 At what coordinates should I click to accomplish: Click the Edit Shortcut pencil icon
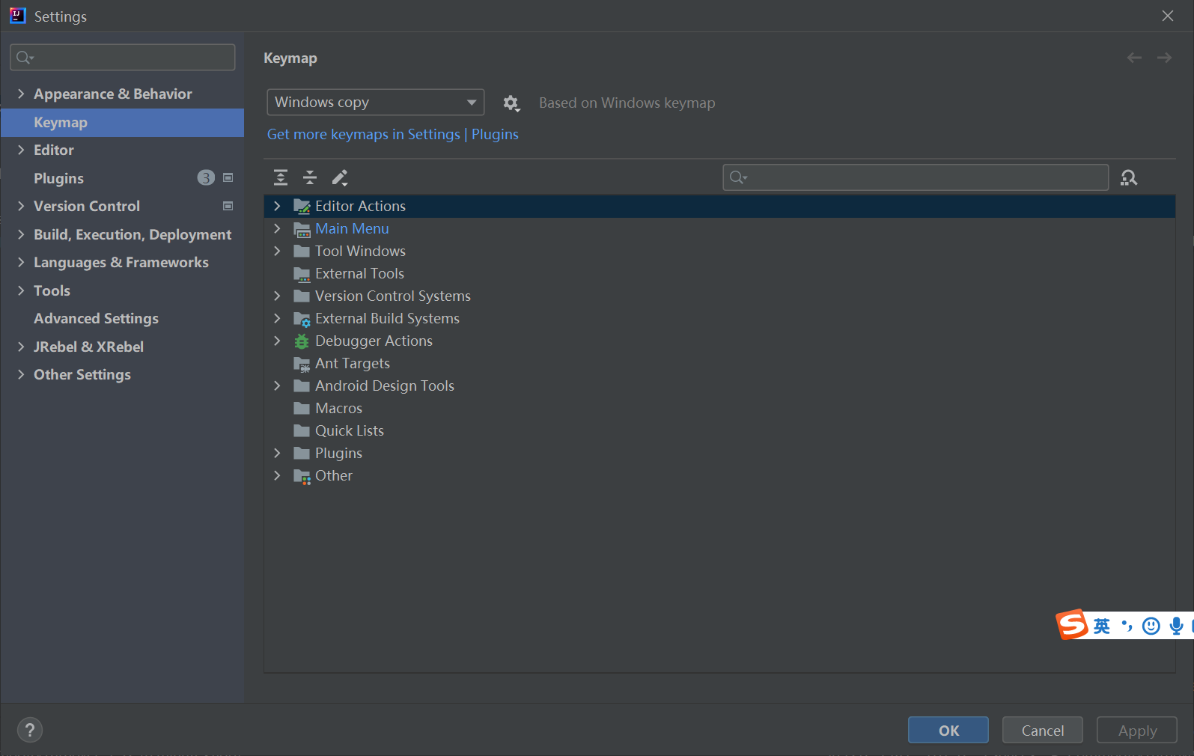(x=340, y=177)
